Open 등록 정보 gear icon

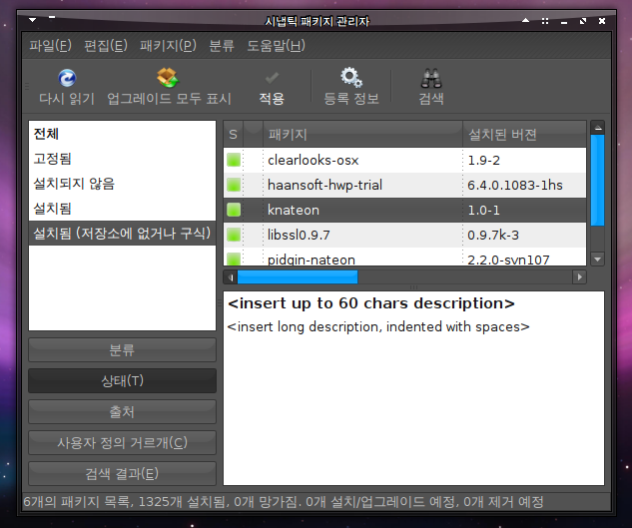[x=351, y=78]
